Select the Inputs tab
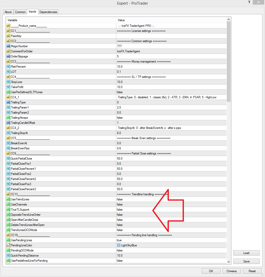 click(32, 12)
